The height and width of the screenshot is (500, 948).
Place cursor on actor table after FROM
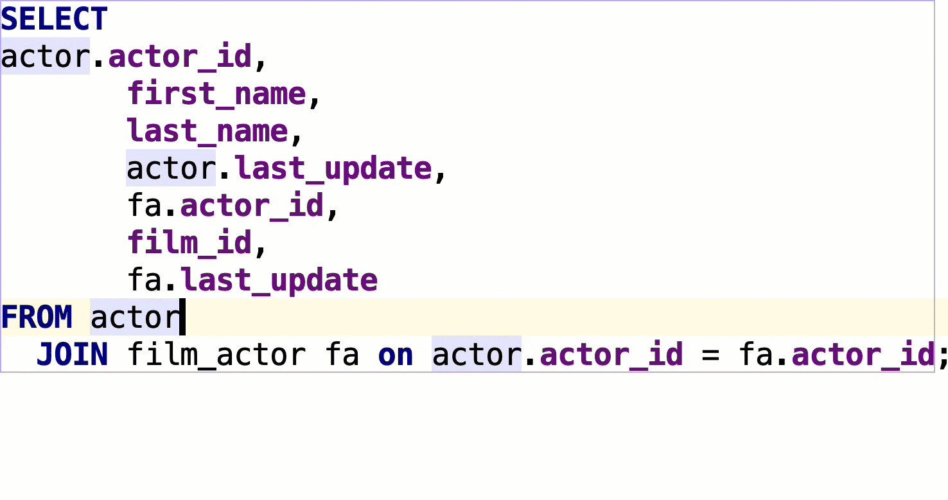point(136,317)
